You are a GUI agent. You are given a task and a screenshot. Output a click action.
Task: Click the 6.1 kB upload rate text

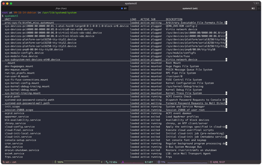coord(149,162)
